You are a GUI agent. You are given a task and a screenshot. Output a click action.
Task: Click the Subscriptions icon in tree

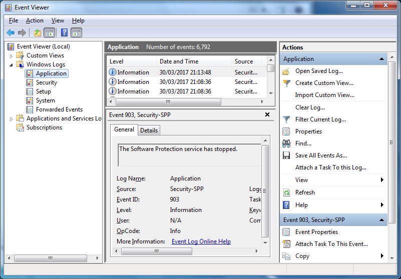(20, 127)
